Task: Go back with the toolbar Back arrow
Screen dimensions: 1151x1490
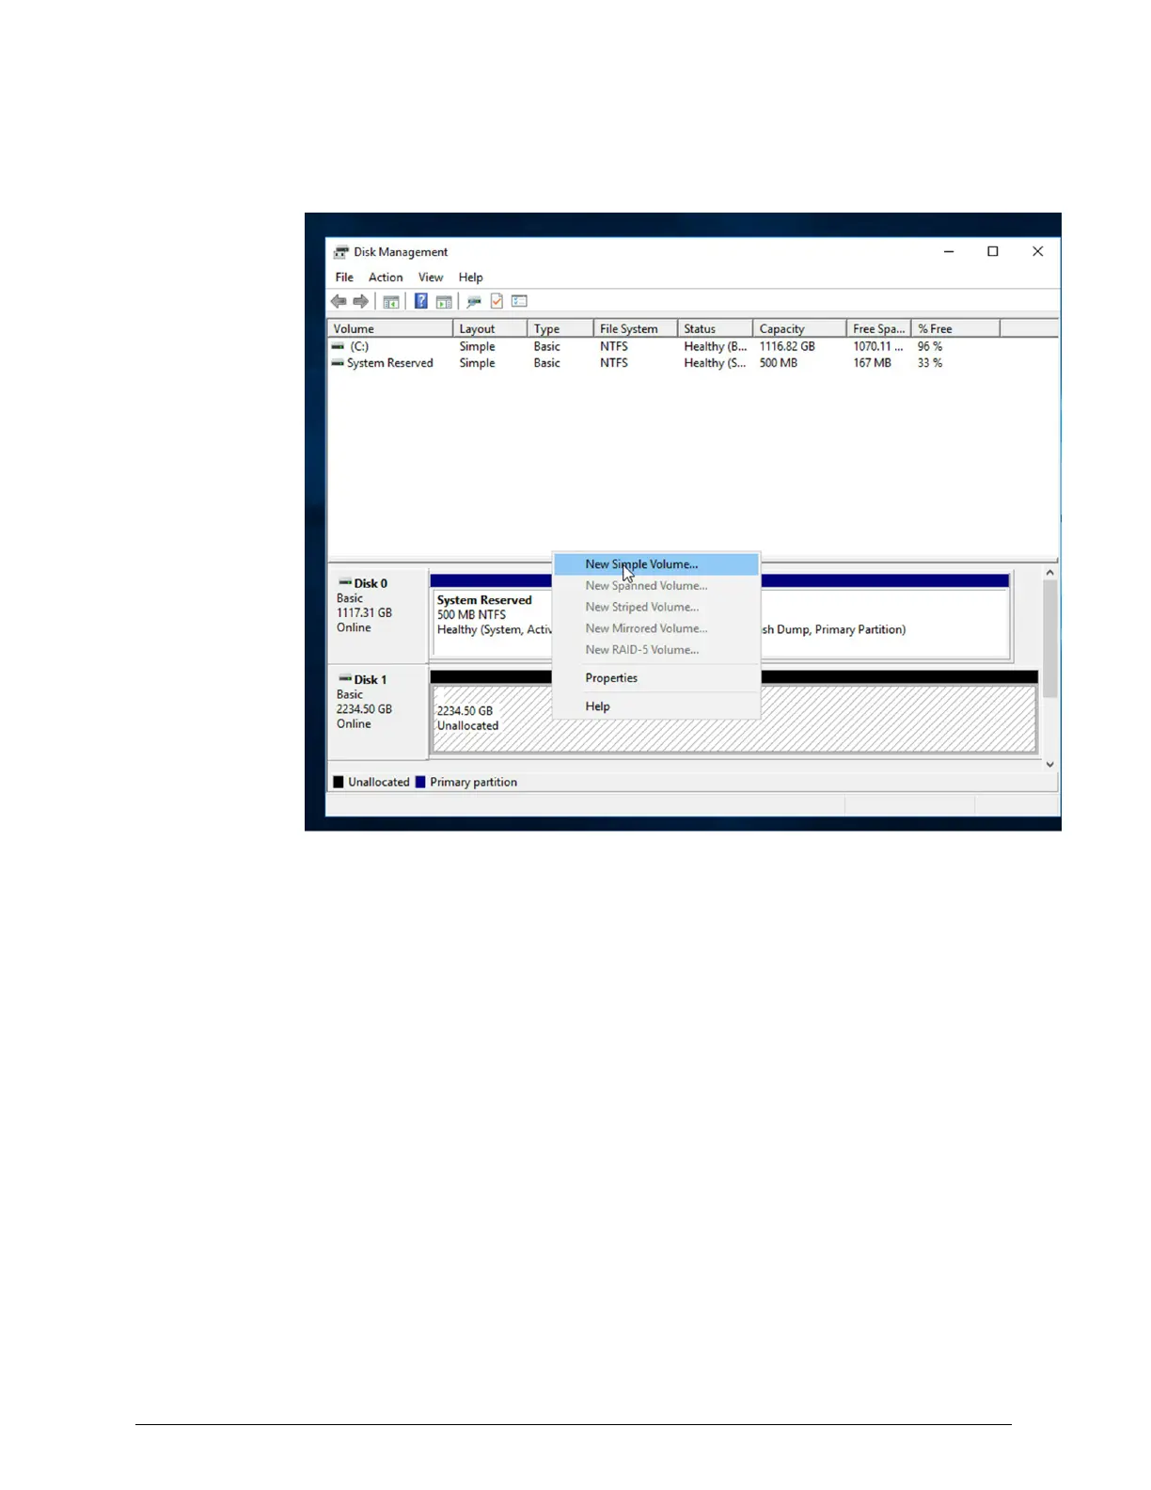Action: pos(339,301)
